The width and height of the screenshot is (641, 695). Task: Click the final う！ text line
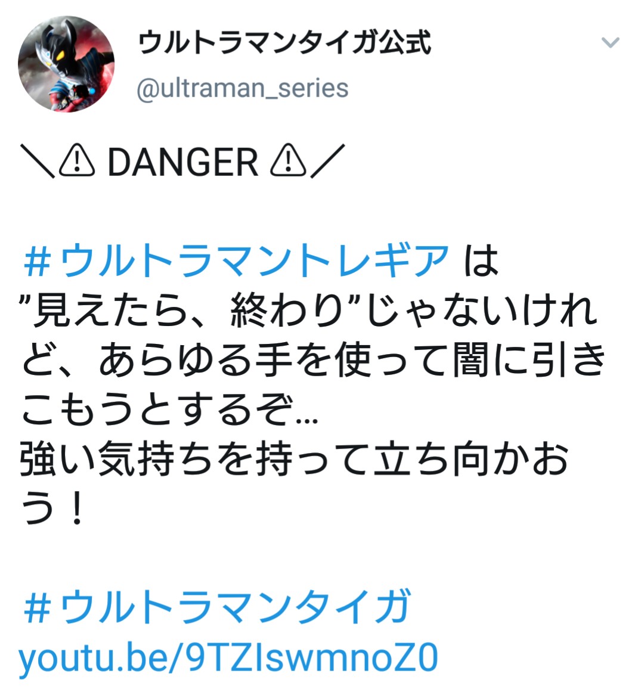[52, 509]
